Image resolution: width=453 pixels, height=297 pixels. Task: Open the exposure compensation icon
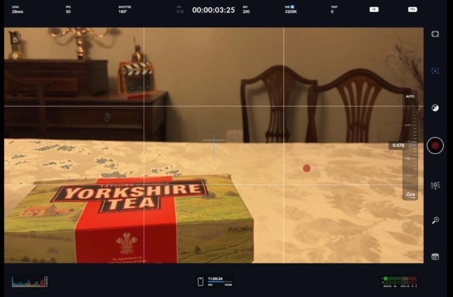coord(435,108)
